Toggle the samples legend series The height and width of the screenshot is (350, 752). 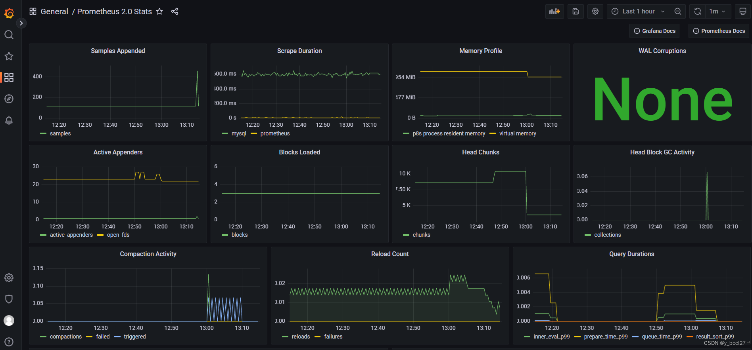point(60,133)
